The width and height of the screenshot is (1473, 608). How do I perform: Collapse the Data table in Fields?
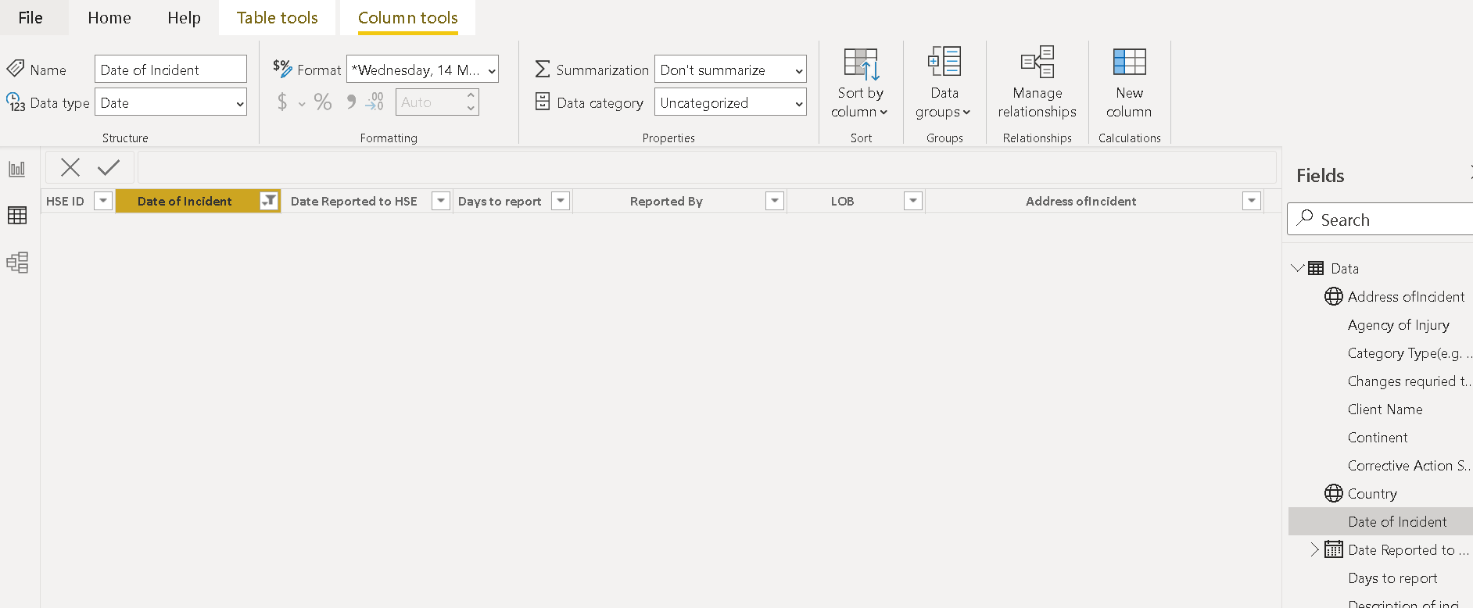point(1298,268)
